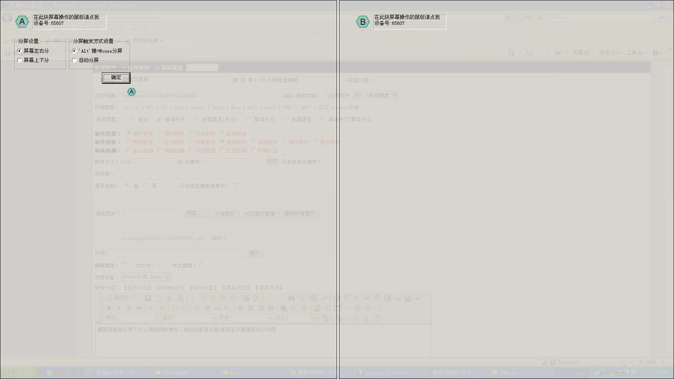
Task: Click the small hexagon A cursor marker
Action: pos(131,92)
